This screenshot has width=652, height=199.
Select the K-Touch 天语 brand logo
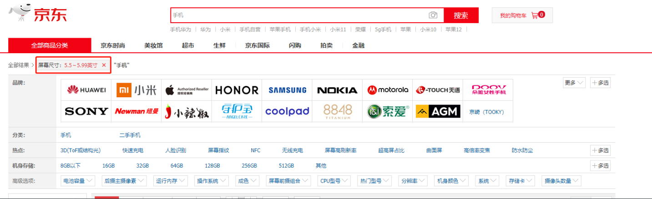point(438,90)
